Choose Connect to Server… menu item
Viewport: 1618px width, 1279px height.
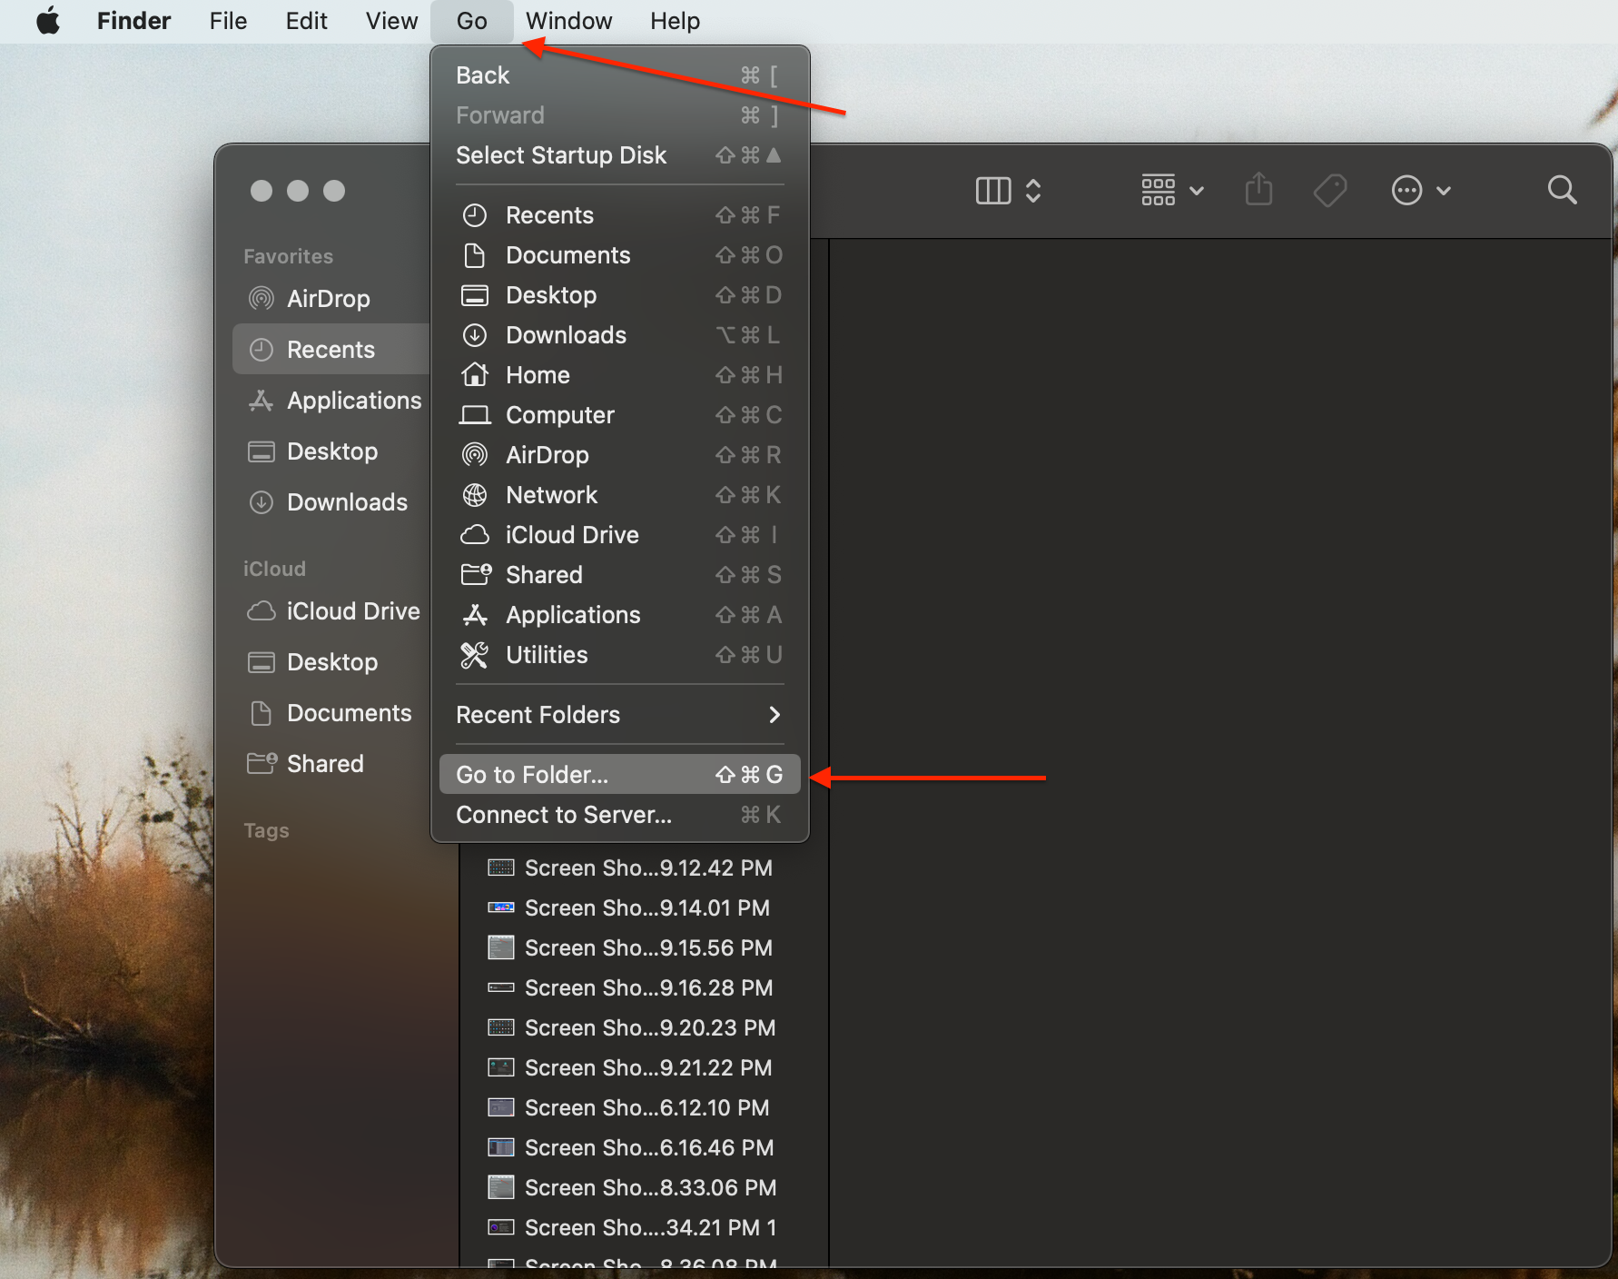point(620,815)
